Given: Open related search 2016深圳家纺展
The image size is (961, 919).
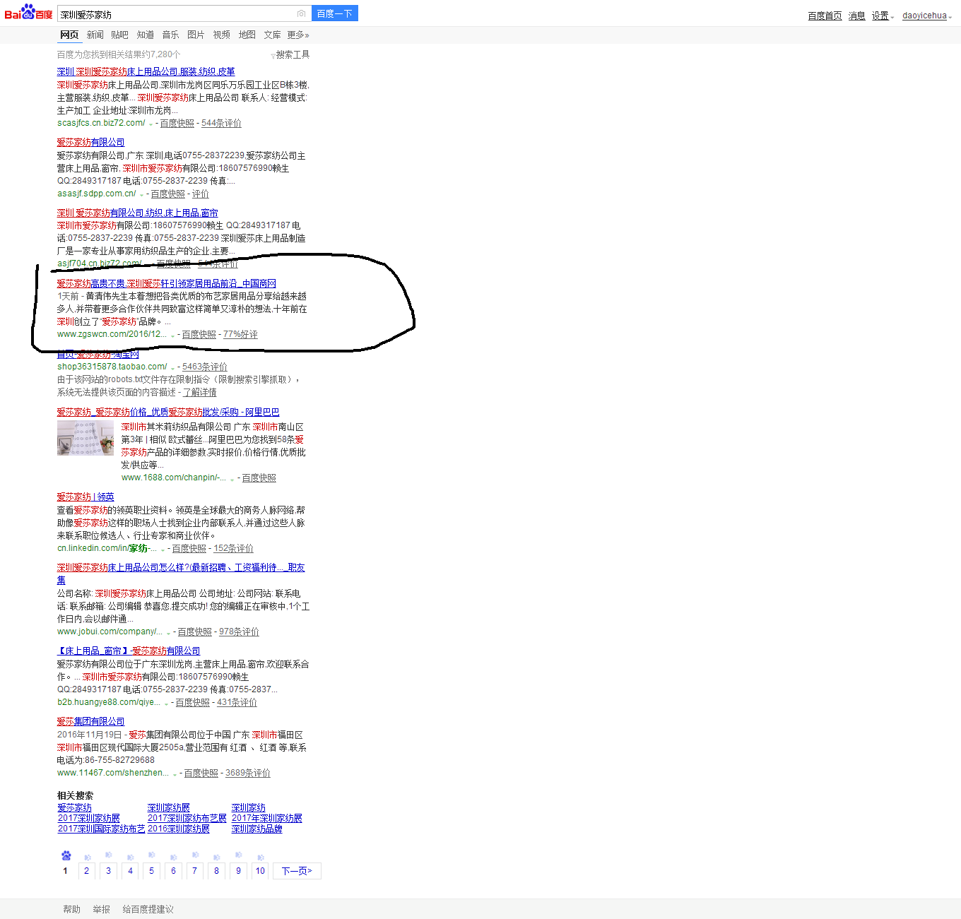Looking at the screenshot, I should click(179, 829).
